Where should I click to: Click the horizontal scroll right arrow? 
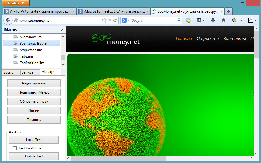tap(251, 159)
